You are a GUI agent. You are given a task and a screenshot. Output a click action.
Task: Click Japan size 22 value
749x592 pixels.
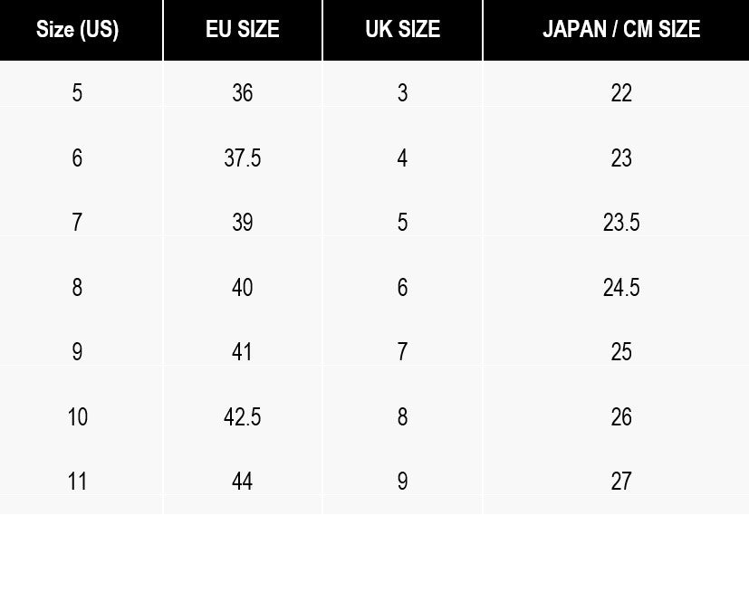click(621, 92)
